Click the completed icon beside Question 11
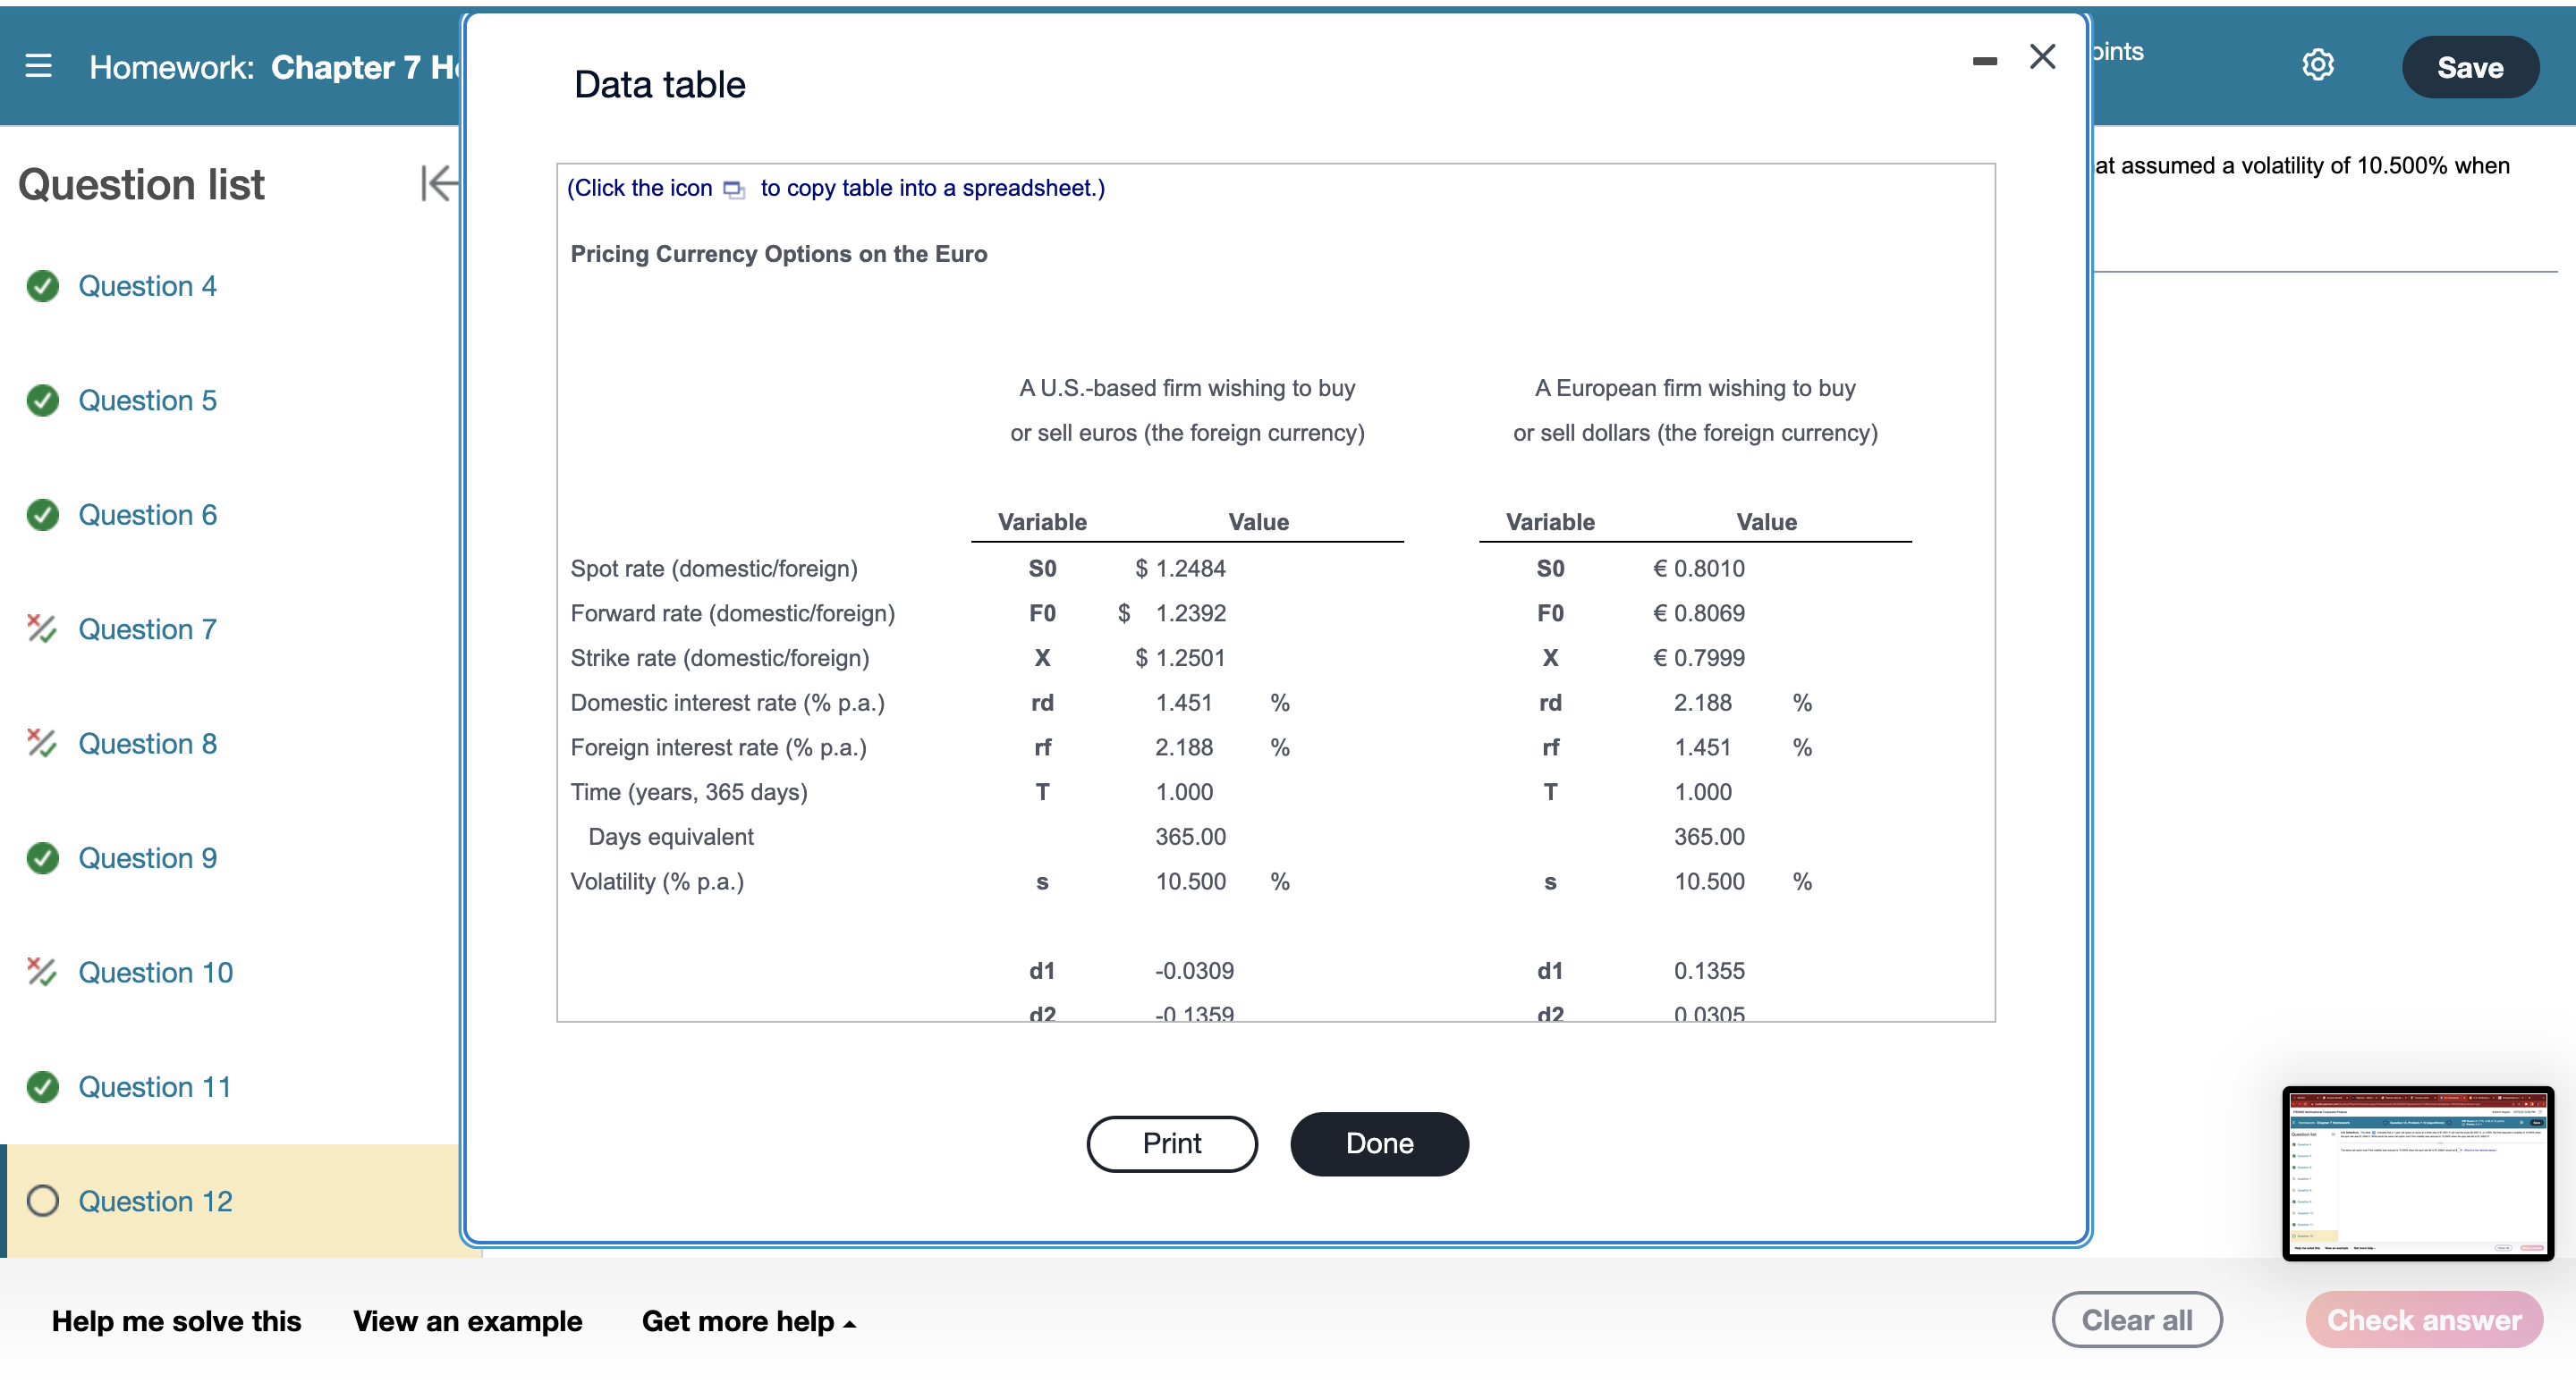Viewport: 2576px width, 1383px height. (42, 1086)
